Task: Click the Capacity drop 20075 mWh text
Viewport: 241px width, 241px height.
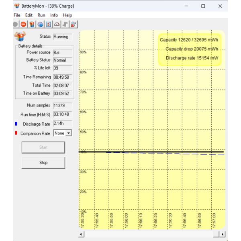Action: pyautogui.click(x=192, y=49)
